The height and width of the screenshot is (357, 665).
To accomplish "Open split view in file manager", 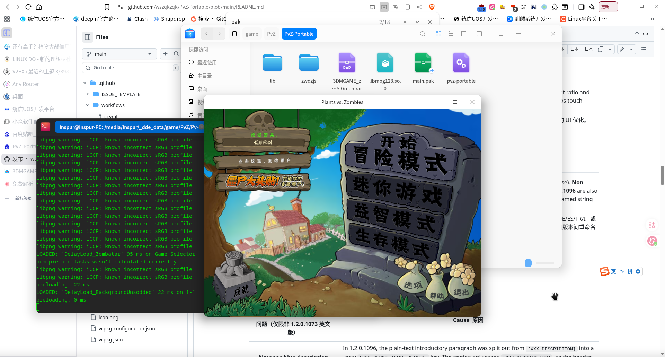I will 479,34.
